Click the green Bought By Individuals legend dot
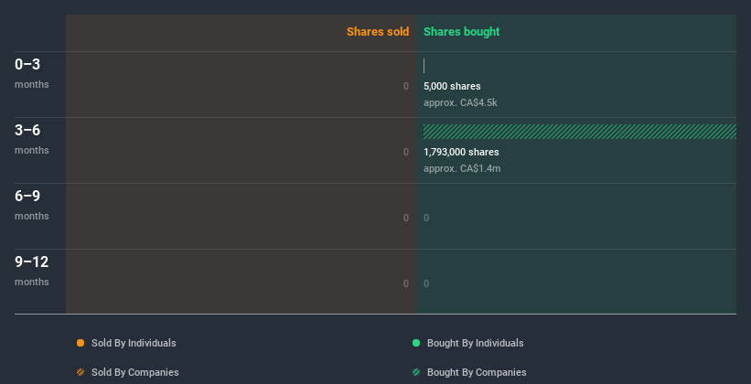751x384 pixels. click(416, 343)
